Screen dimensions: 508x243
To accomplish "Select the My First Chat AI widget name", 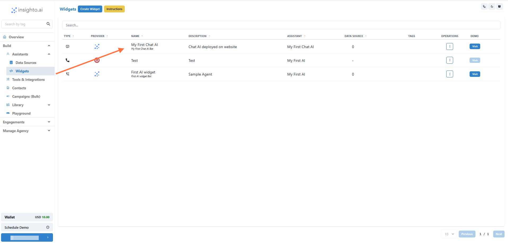I will [144, 45].
